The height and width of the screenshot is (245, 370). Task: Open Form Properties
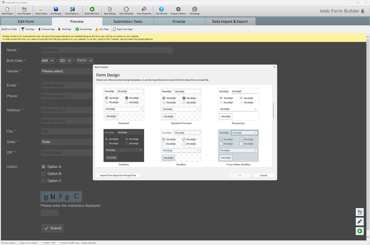coord(144,10)
